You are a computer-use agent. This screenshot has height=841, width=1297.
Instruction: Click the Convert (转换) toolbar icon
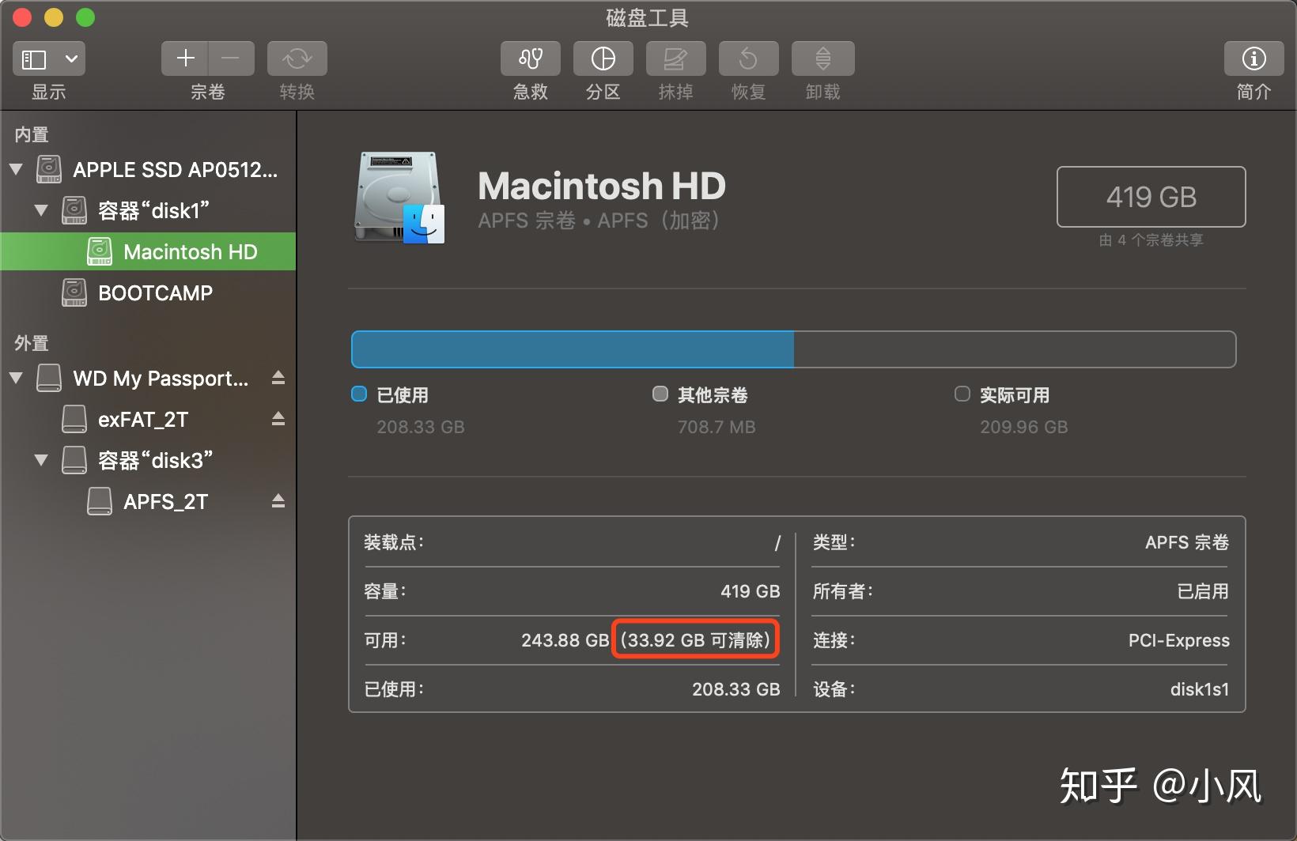[297, 58]
